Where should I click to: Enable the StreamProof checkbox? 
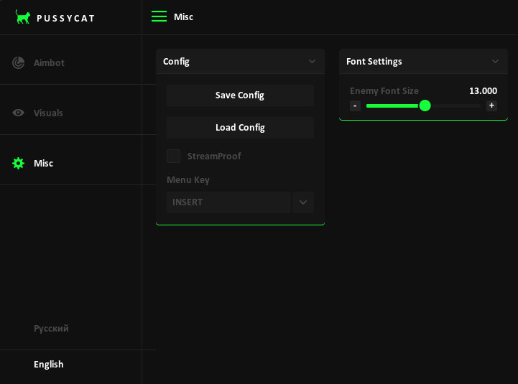[x=174, y=156]
